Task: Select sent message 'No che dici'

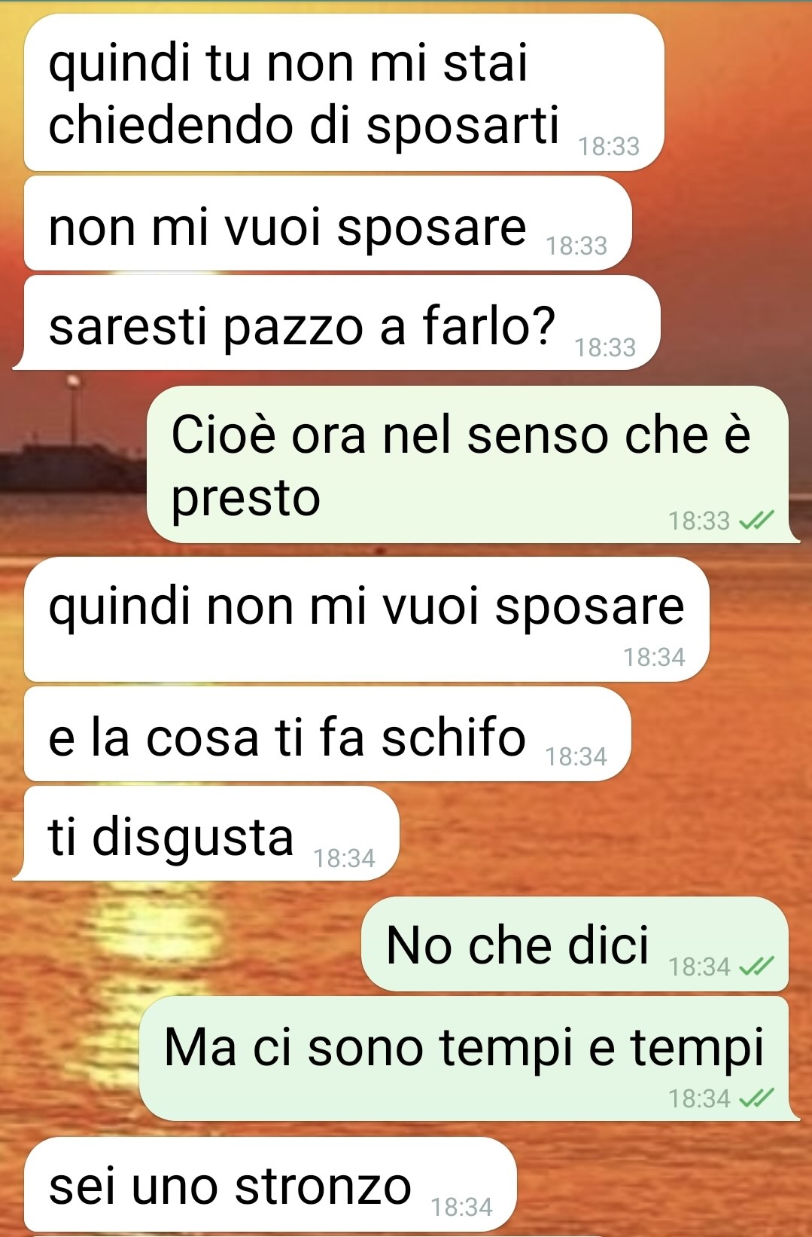Action: click(x=575, y=944)
